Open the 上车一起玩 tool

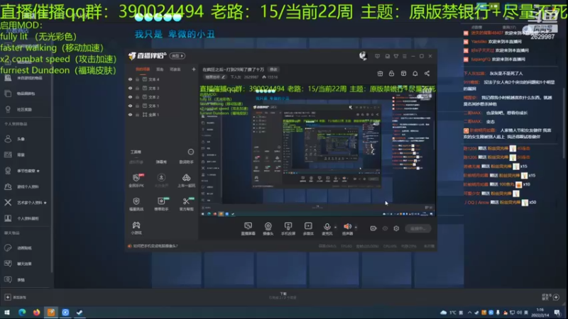[x=186, y=180]
